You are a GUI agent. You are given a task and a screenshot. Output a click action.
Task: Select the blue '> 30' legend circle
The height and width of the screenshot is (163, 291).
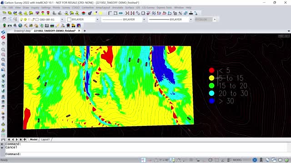(x=211, y=101)
